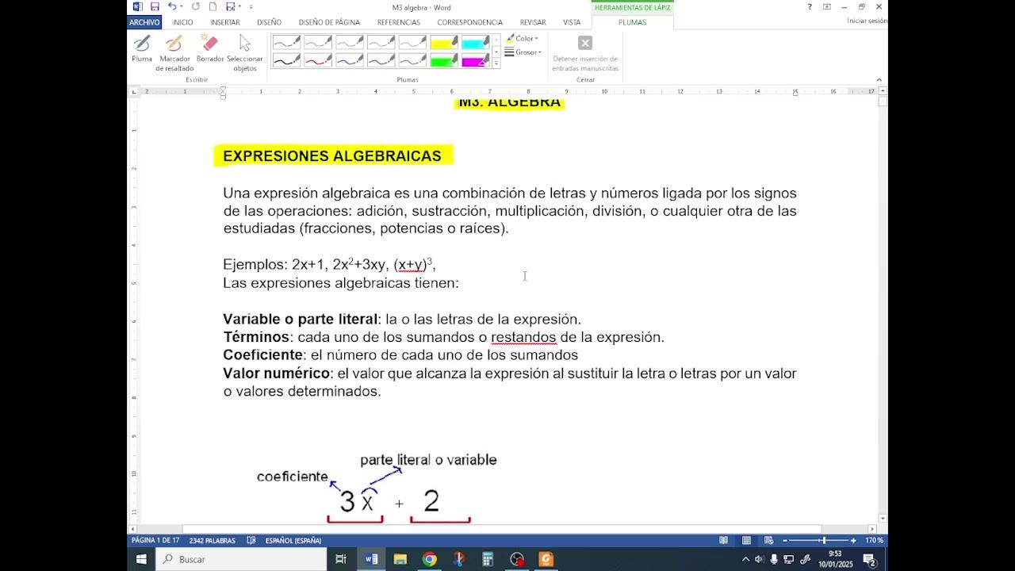Open the REFERENCIAS tab

[x=399, y=22]
